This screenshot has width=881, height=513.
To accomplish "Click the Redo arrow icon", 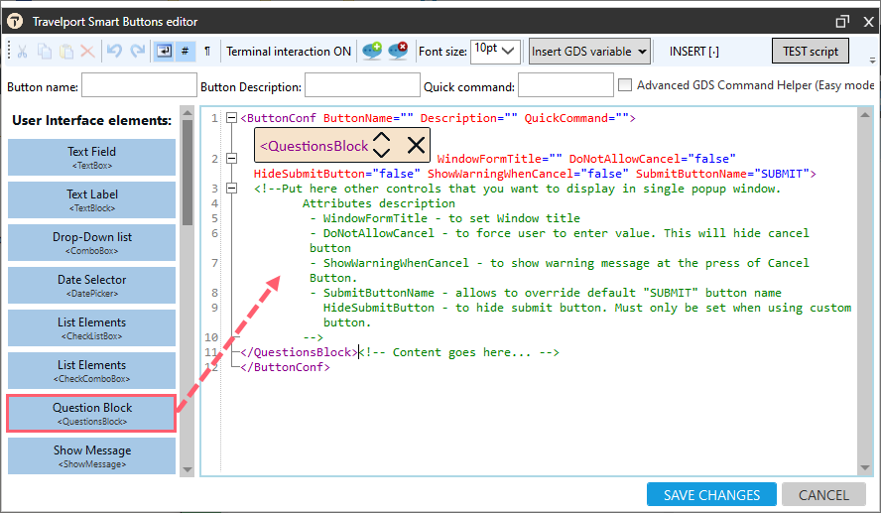I will (137, 52).
